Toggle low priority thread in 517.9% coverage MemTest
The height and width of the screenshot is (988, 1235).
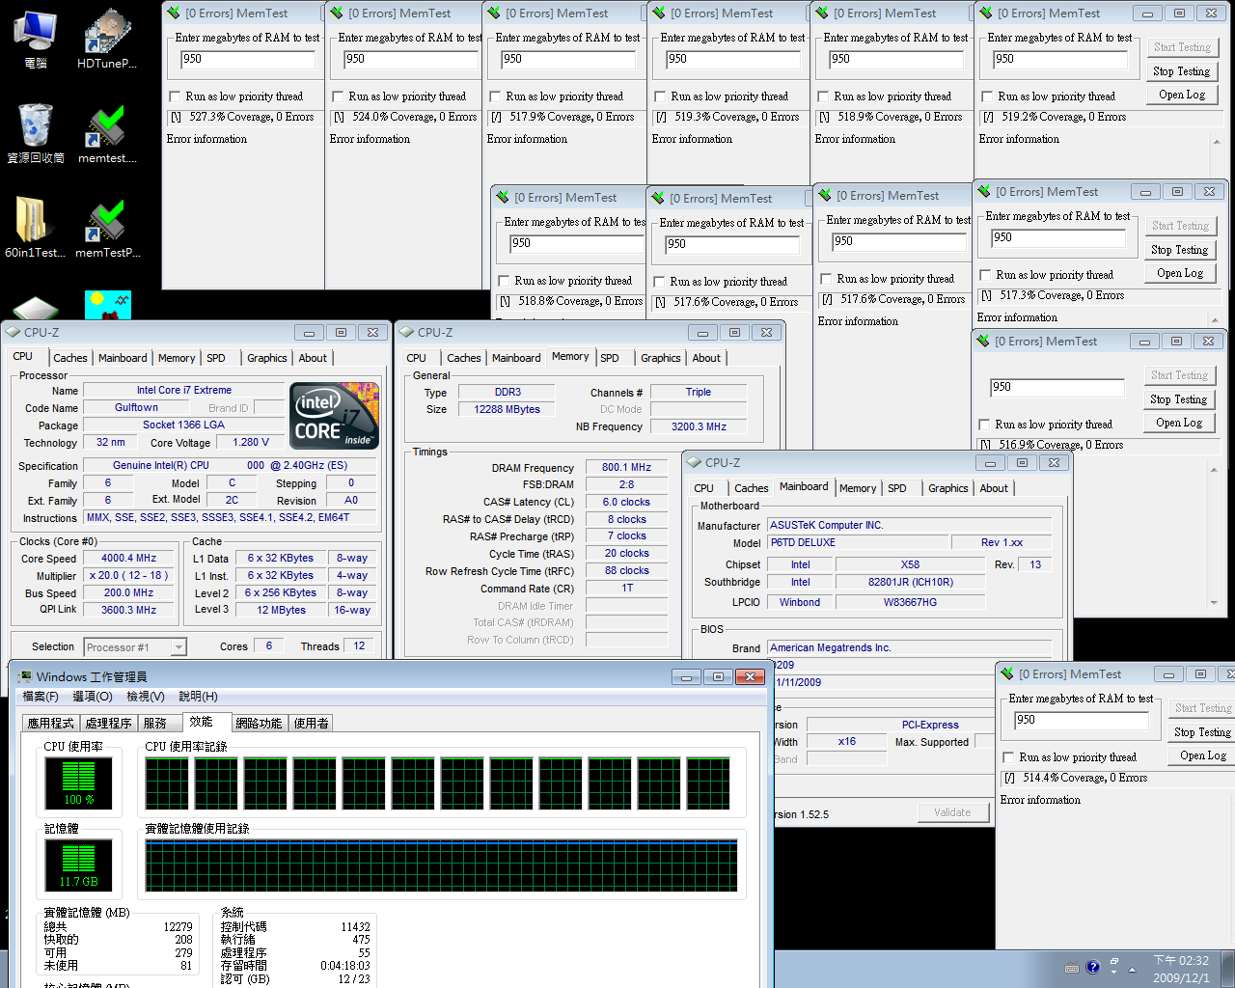point(495,96)
